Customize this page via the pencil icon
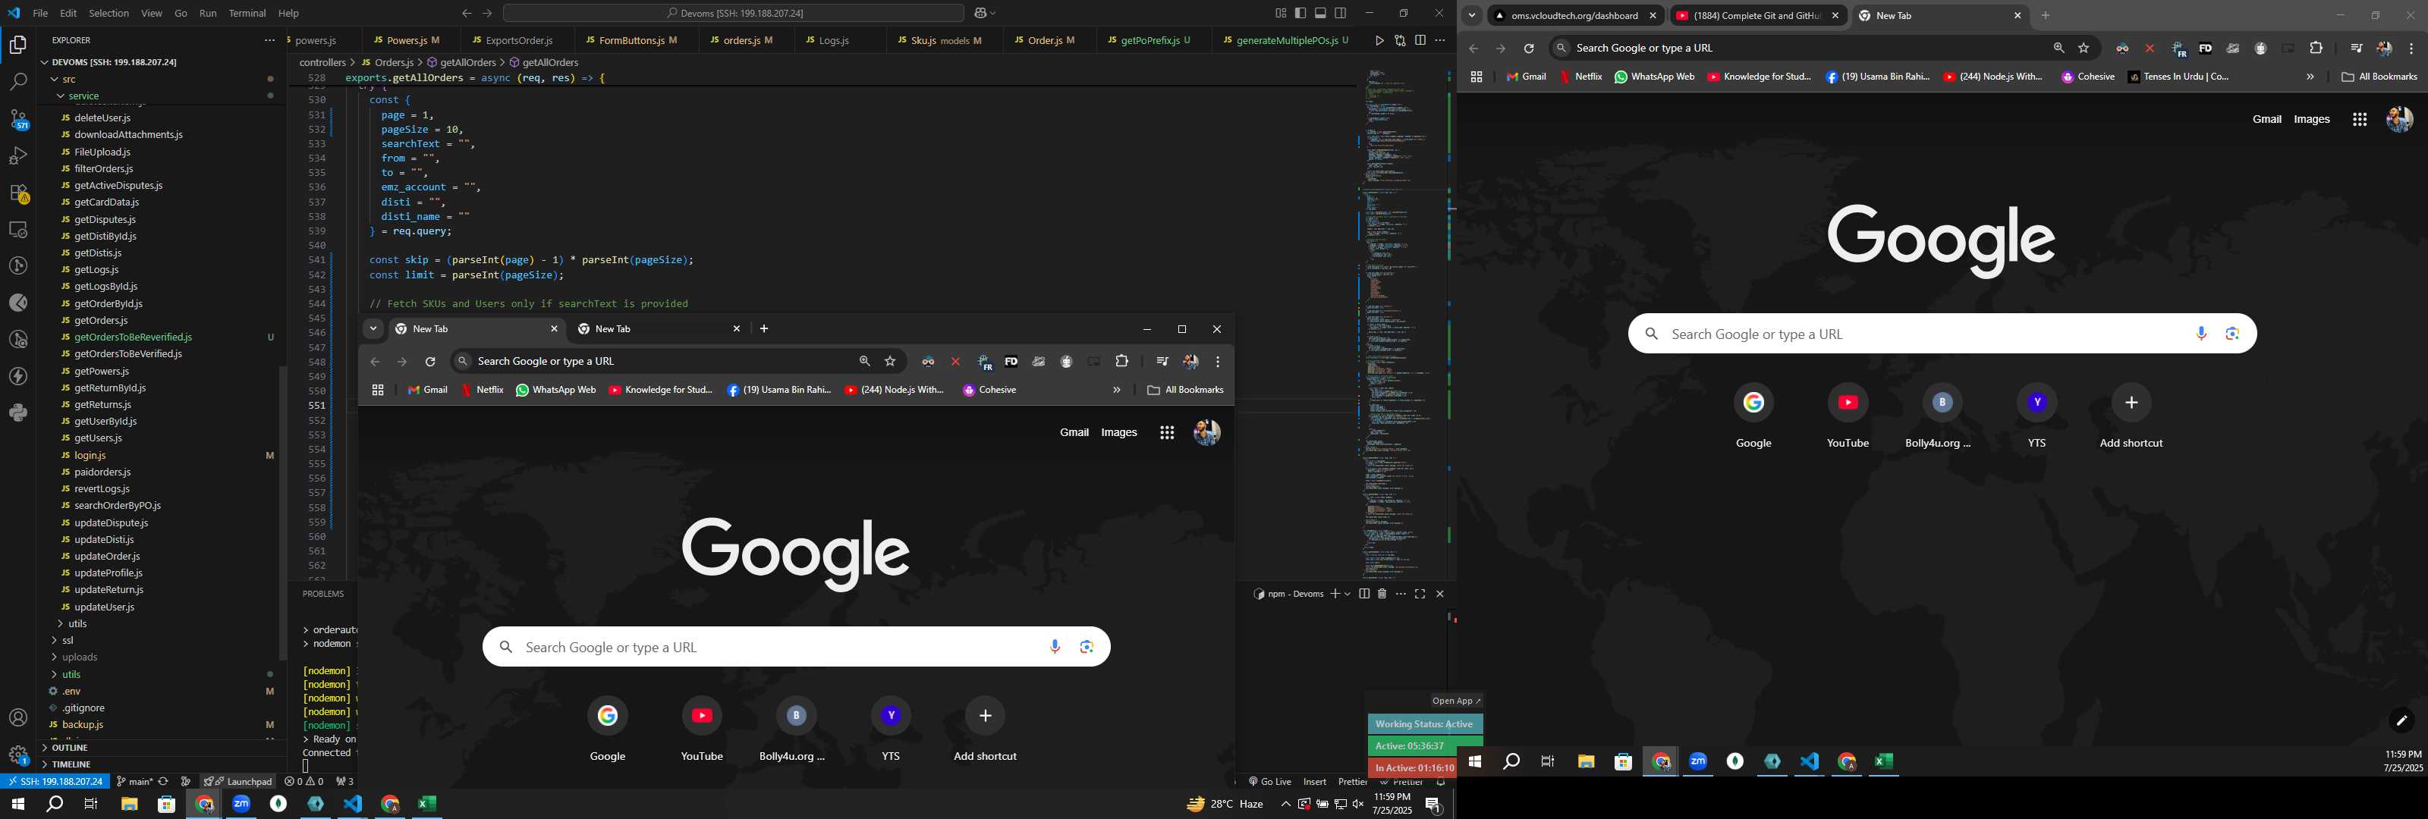 [x=2401, y=721]
